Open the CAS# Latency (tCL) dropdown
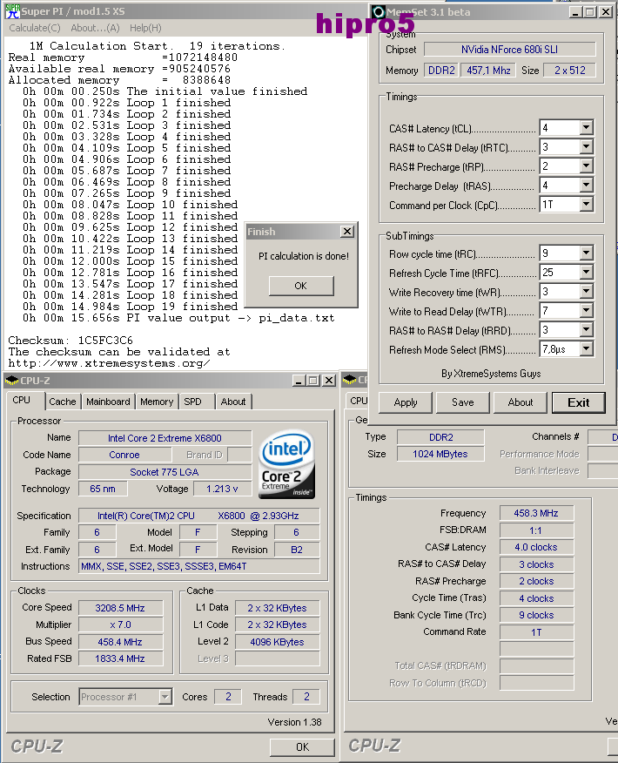Viewport: 618px width, 763px height. click(587, 127)
